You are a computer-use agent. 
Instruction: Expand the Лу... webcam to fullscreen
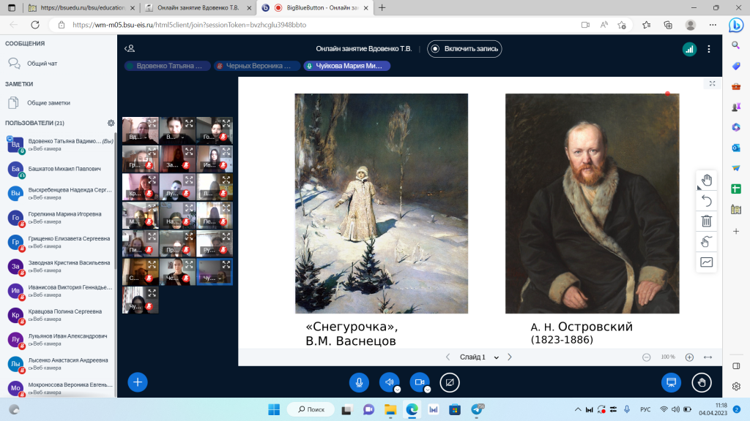click(x=189, y=180)
